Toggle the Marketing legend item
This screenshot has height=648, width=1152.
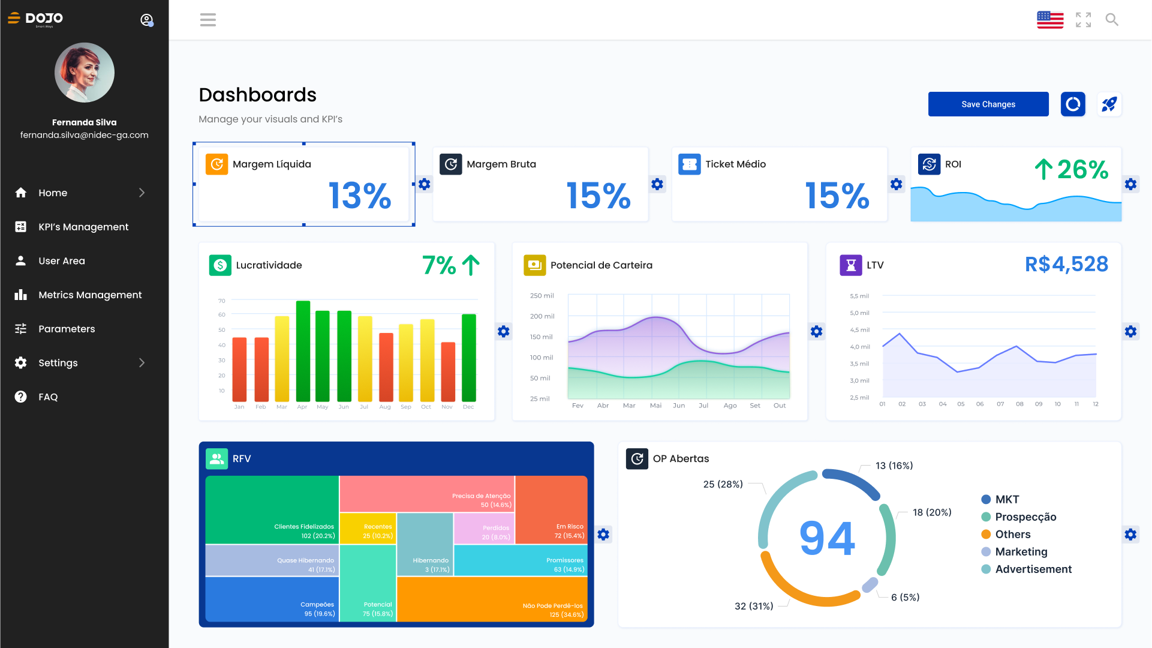coord(1015,551)
